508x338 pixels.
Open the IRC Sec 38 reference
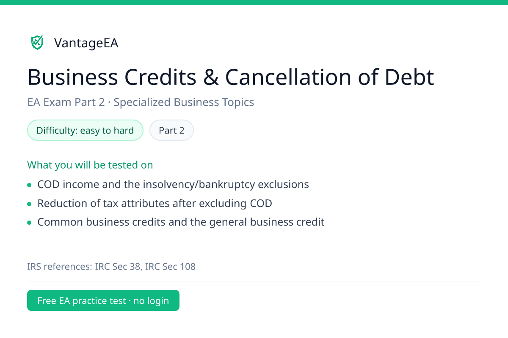[x=119, y=267]
